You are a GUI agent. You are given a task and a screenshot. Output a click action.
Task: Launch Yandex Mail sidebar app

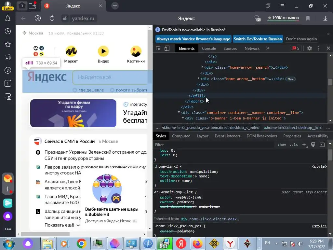(x=8, y=178)
